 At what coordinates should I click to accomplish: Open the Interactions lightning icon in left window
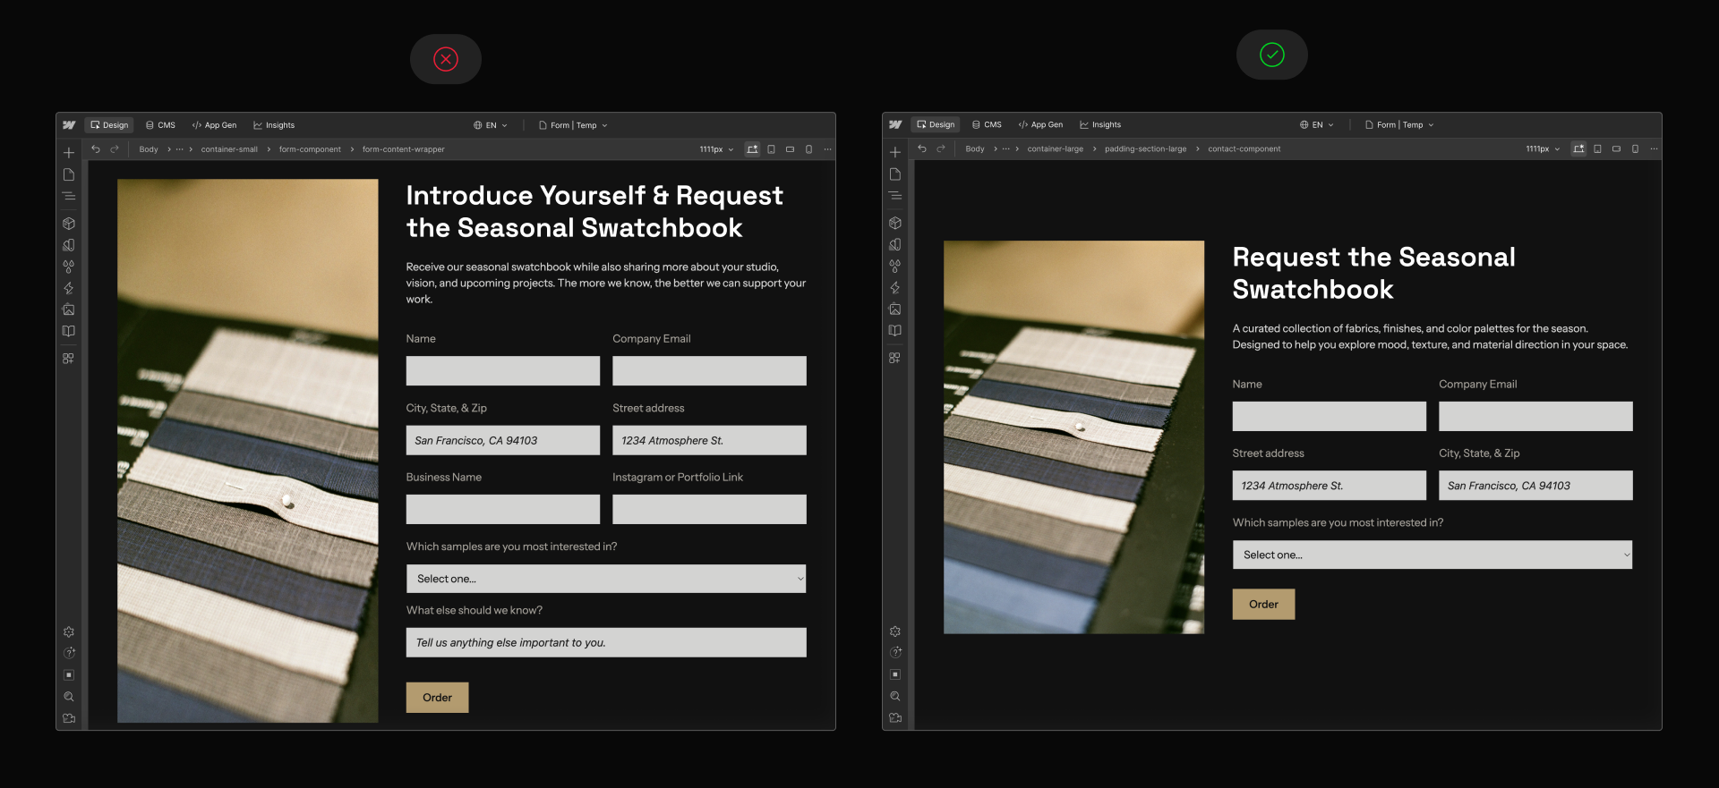[x=69, y=288]
